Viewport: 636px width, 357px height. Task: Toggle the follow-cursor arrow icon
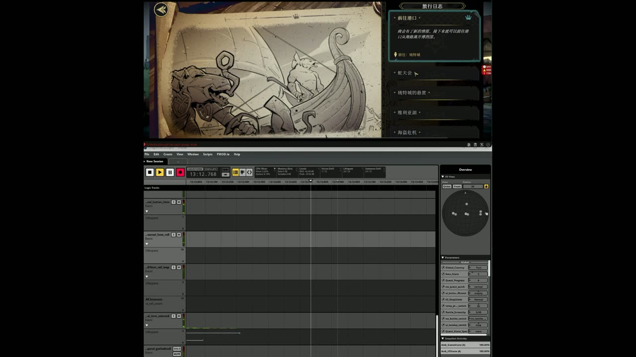click(x=226, y=175)
